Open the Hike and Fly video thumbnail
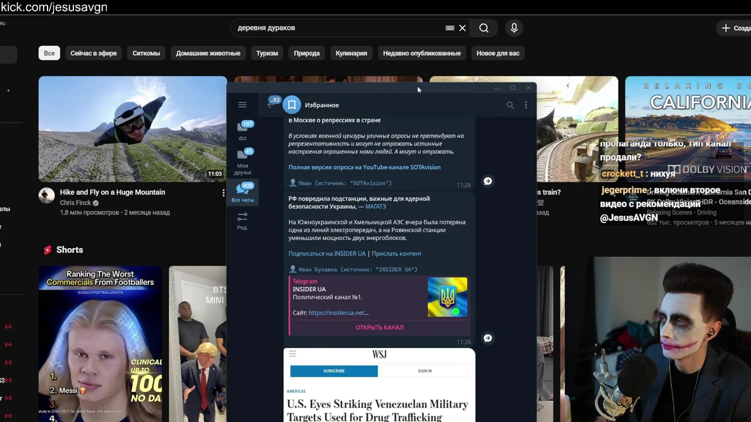Image resolution: width=751 pixels, height=422 pixels. coord(133,129)
